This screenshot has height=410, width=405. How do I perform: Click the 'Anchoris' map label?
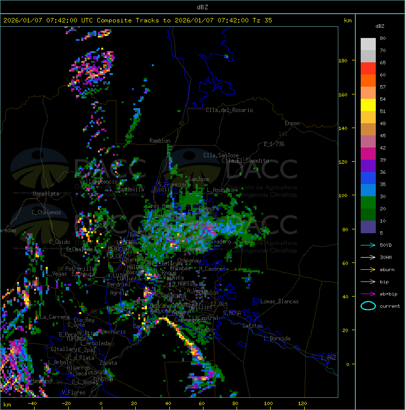coord(114,332)
